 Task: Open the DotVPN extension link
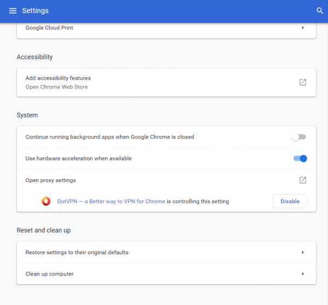[111, 201]
